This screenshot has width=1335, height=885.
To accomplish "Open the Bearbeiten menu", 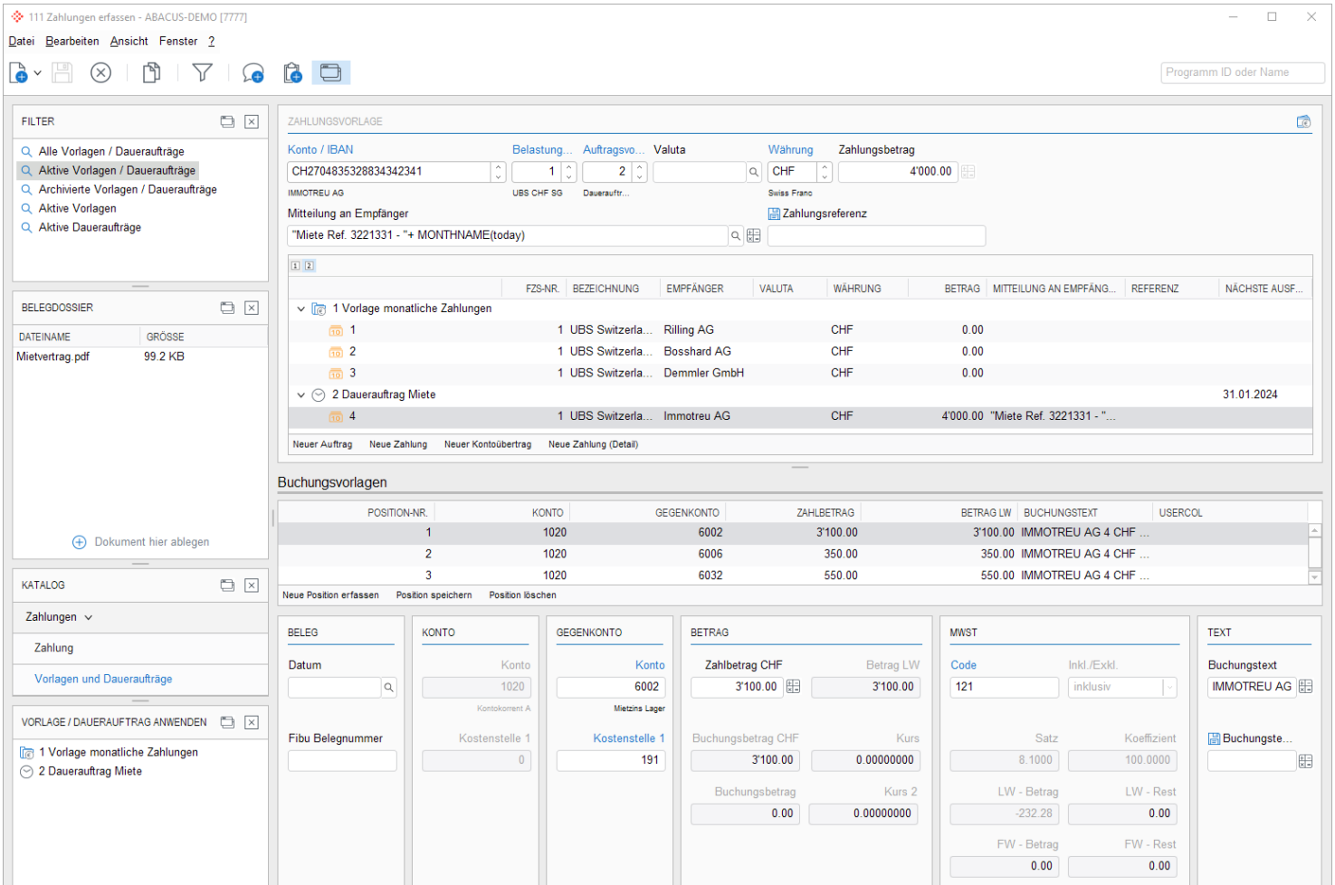I will [72, 42].
